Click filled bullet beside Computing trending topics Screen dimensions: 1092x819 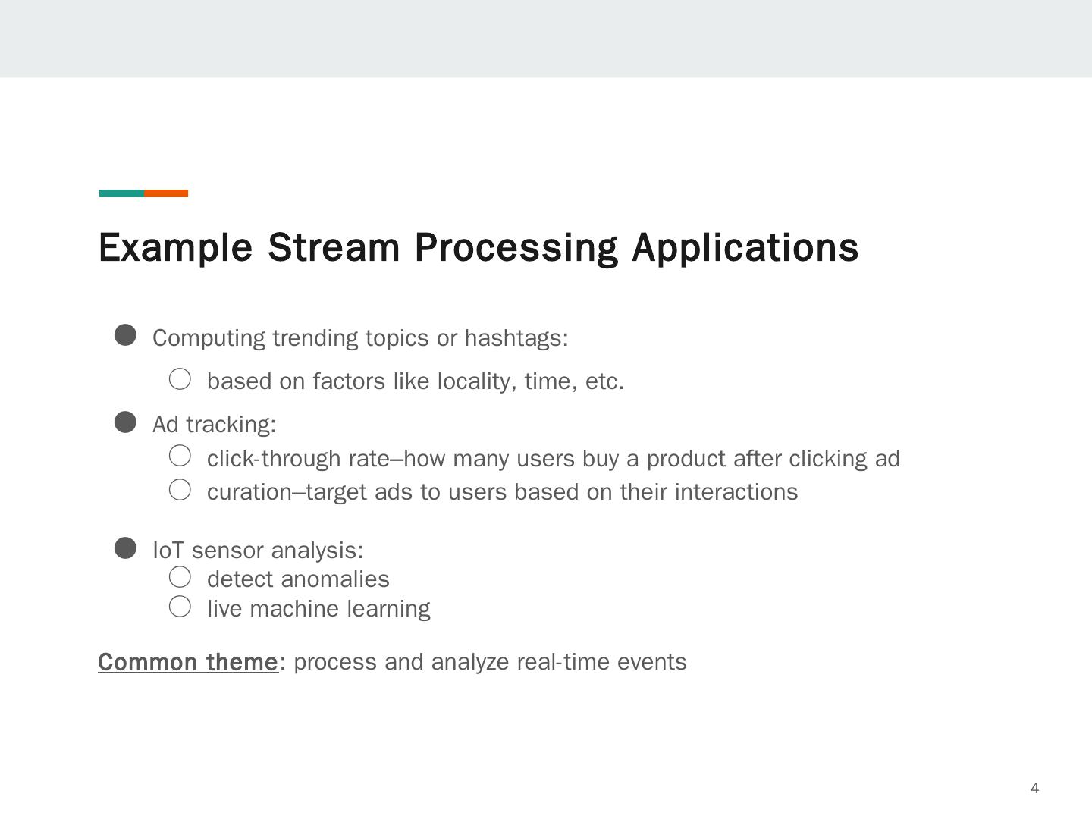125,335
